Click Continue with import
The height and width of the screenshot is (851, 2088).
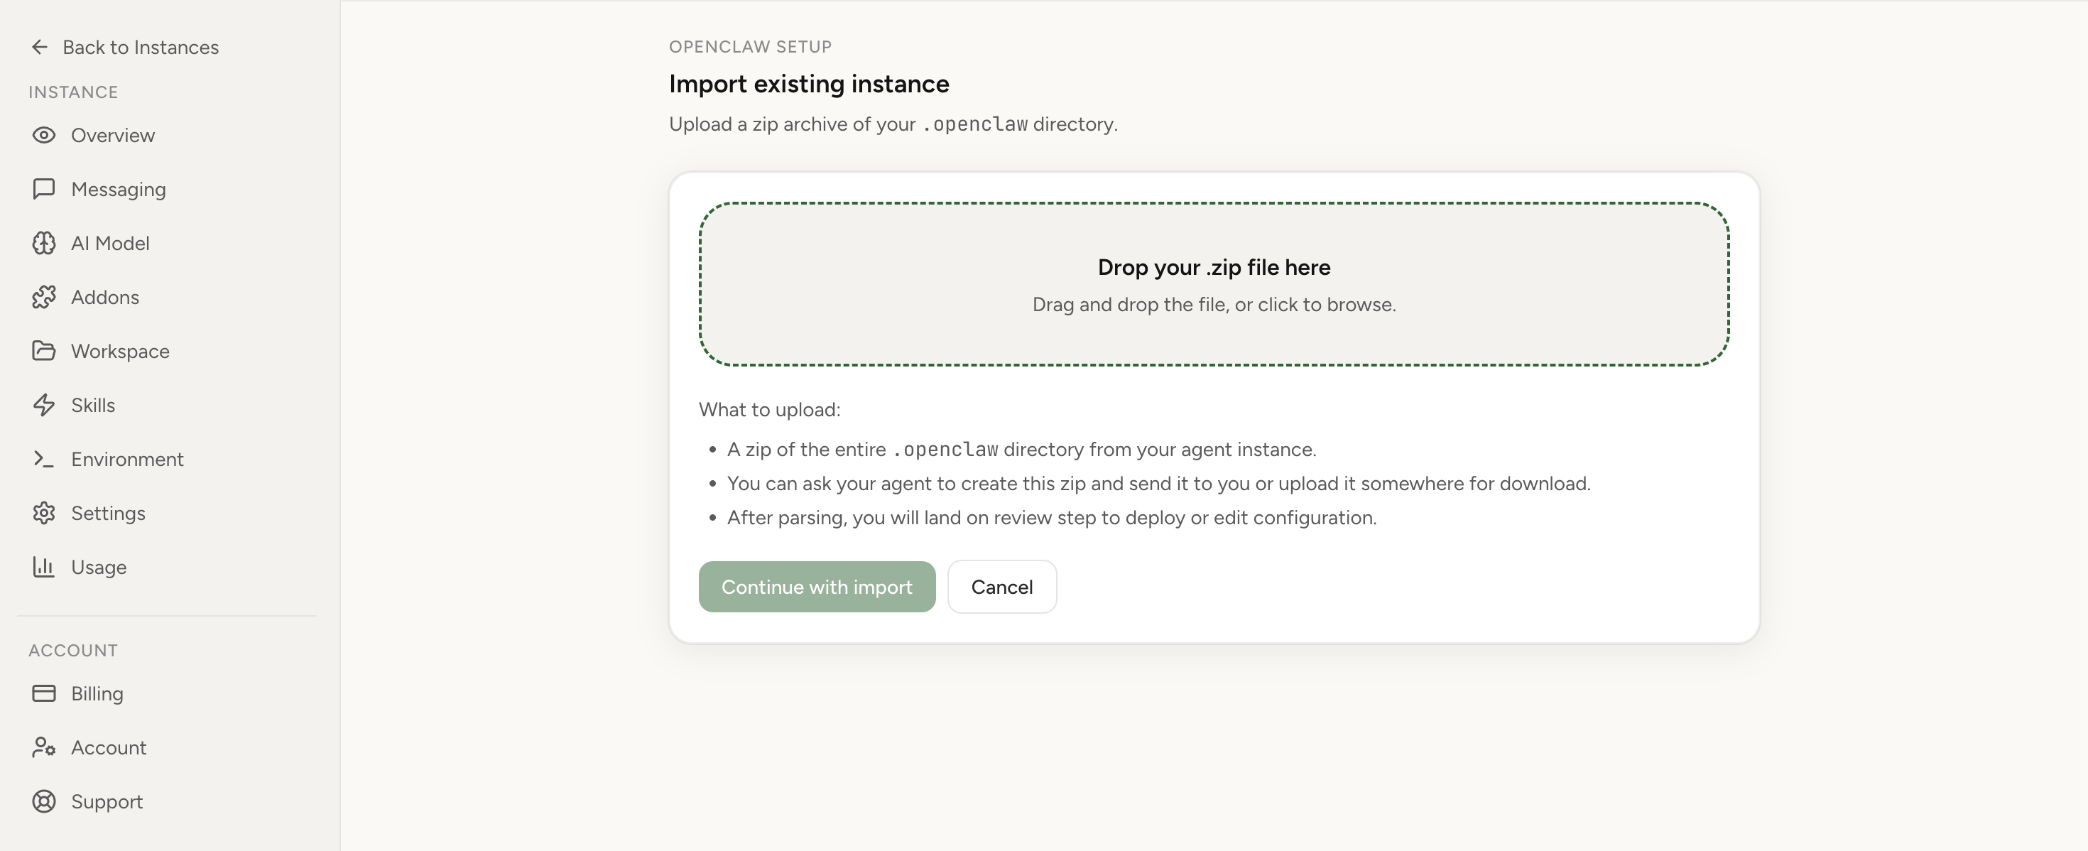coord(816,586)
